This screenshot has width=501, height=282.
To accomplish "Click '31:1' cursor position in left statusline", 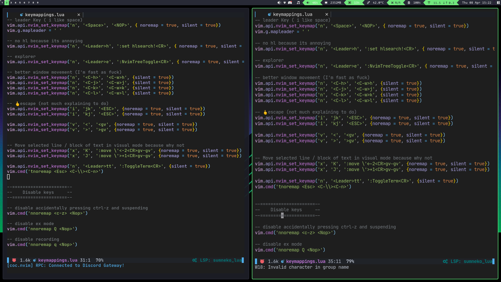I will click(x=85, y=260).
